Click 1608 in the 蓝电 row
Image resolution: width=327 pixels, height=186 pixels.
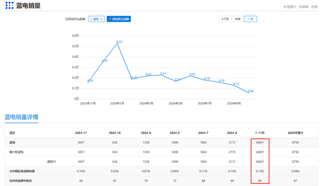(175, 142)
